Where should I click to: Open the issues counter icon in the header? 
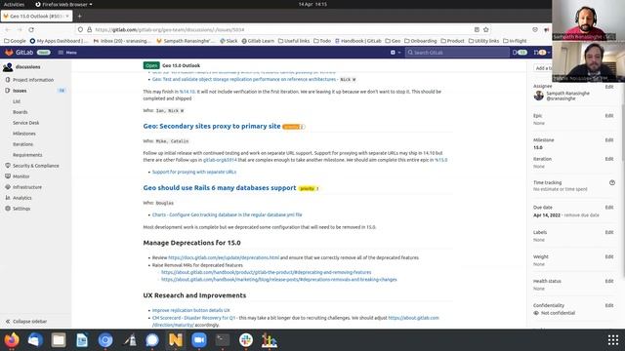click(x=520, y=53)
